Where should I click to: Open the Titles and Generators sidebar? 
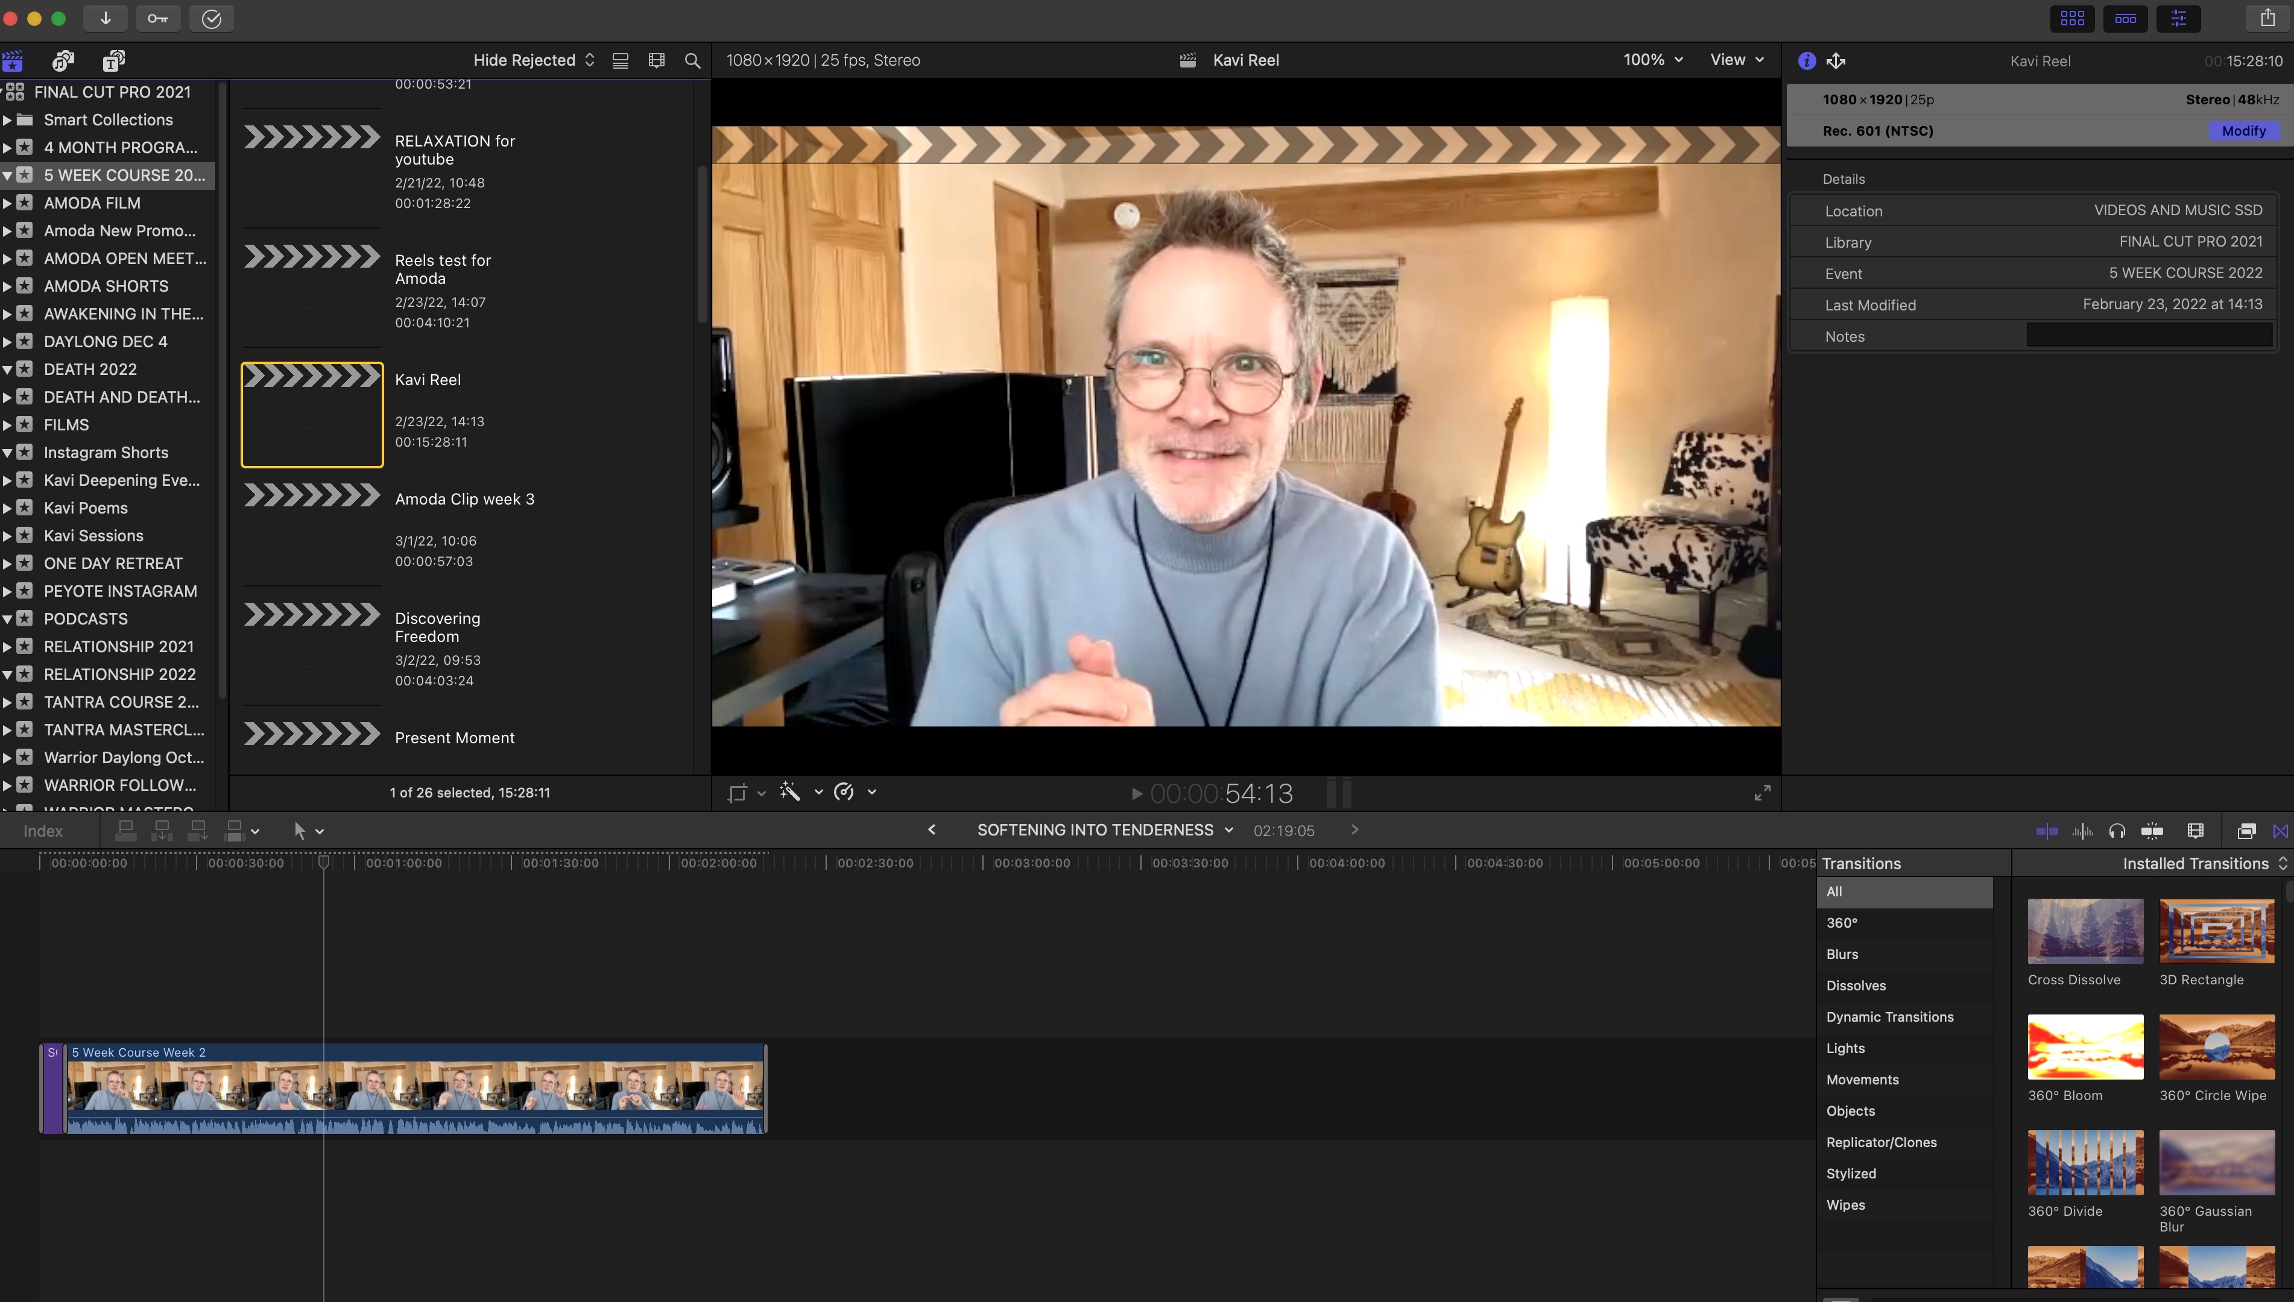113,61
